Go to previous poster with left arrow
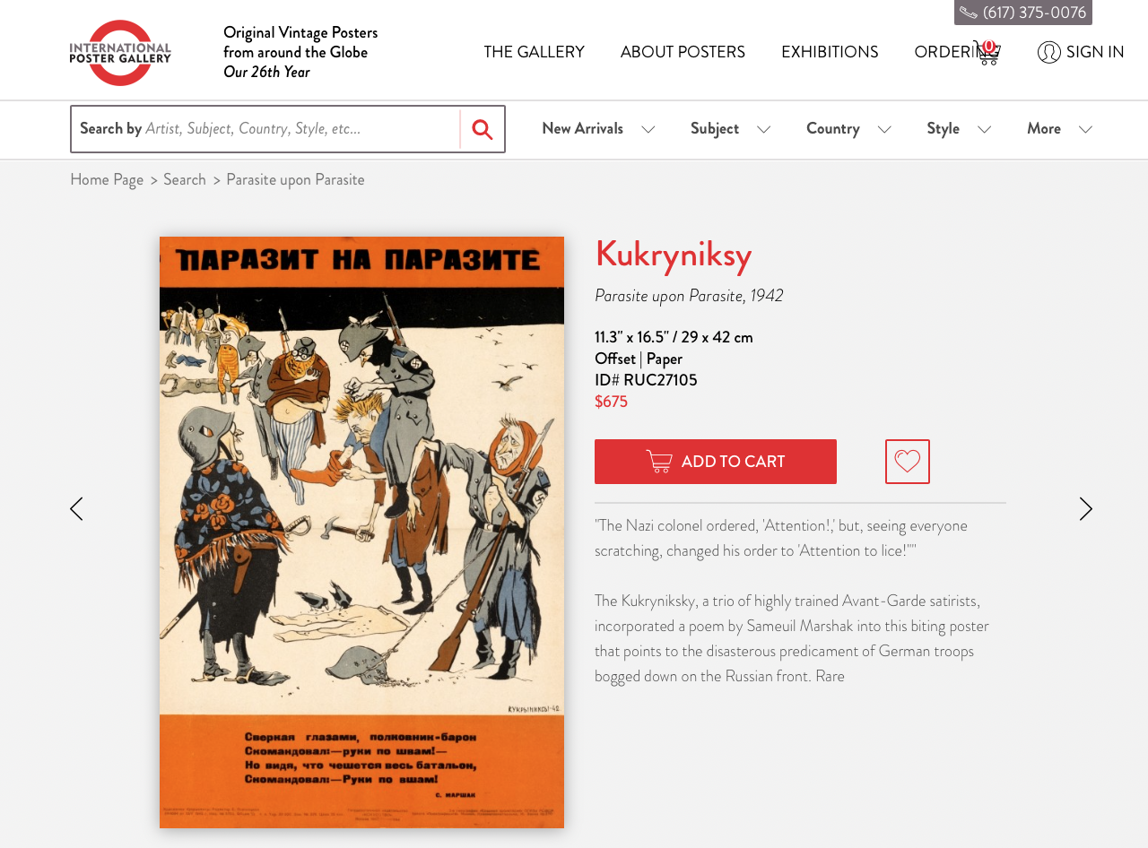This screenshot has height=848, width=1148. [76, 509]
